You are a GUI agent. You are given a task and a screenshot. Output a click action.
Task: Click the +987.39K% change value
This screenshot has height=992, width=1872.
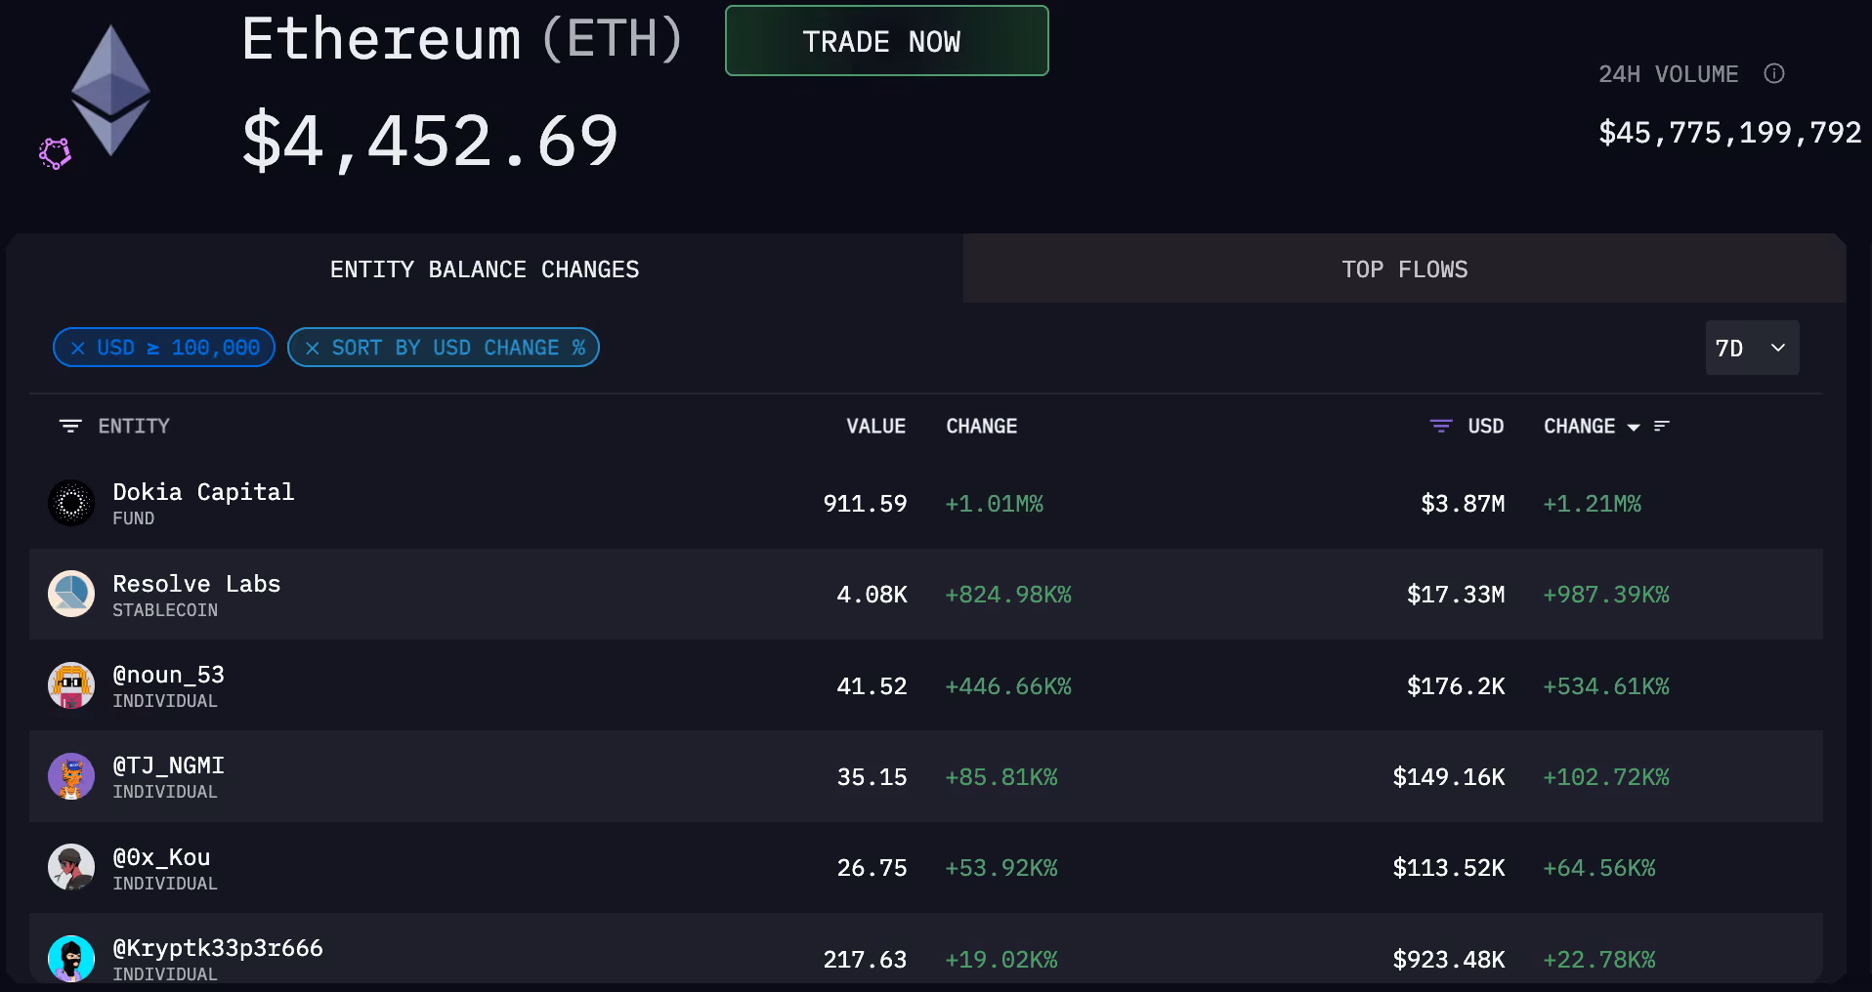(1605, 595)
